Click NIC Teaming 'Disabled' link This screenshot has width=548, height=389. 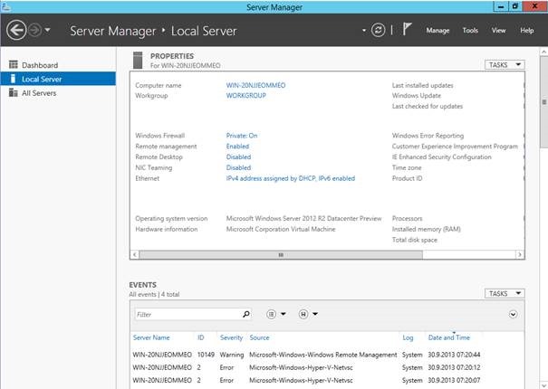[x=238, y=167]
